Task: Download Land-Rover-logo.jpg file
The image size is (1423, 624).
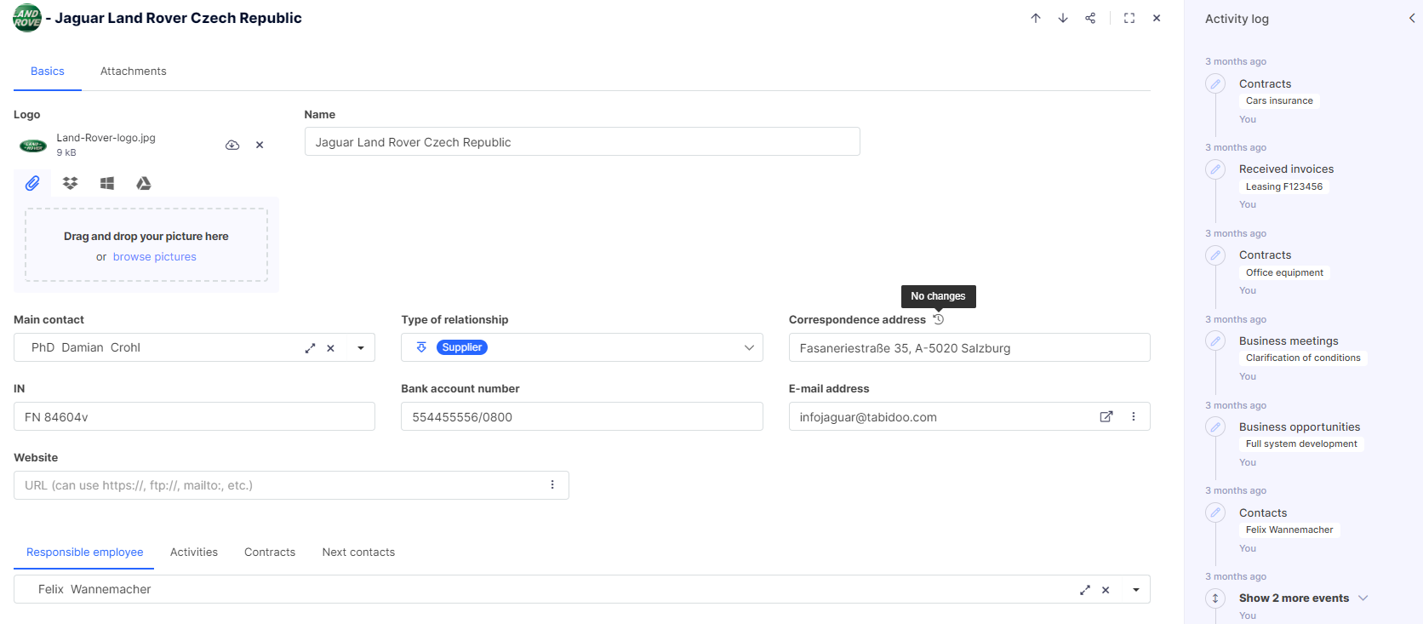Action: tap(232, 145)
